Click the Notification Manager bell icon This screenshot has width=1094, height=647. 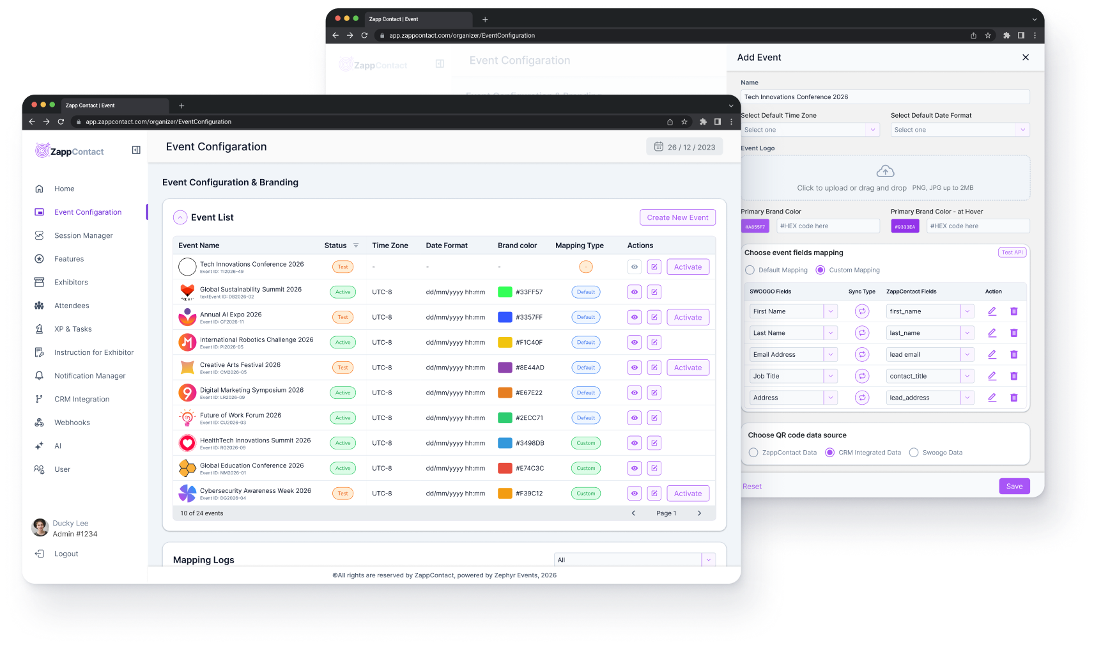pyautogui.click(x=39, y=376)
